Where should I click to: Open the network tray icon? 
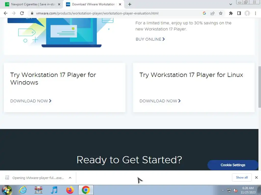coord(229,190)
